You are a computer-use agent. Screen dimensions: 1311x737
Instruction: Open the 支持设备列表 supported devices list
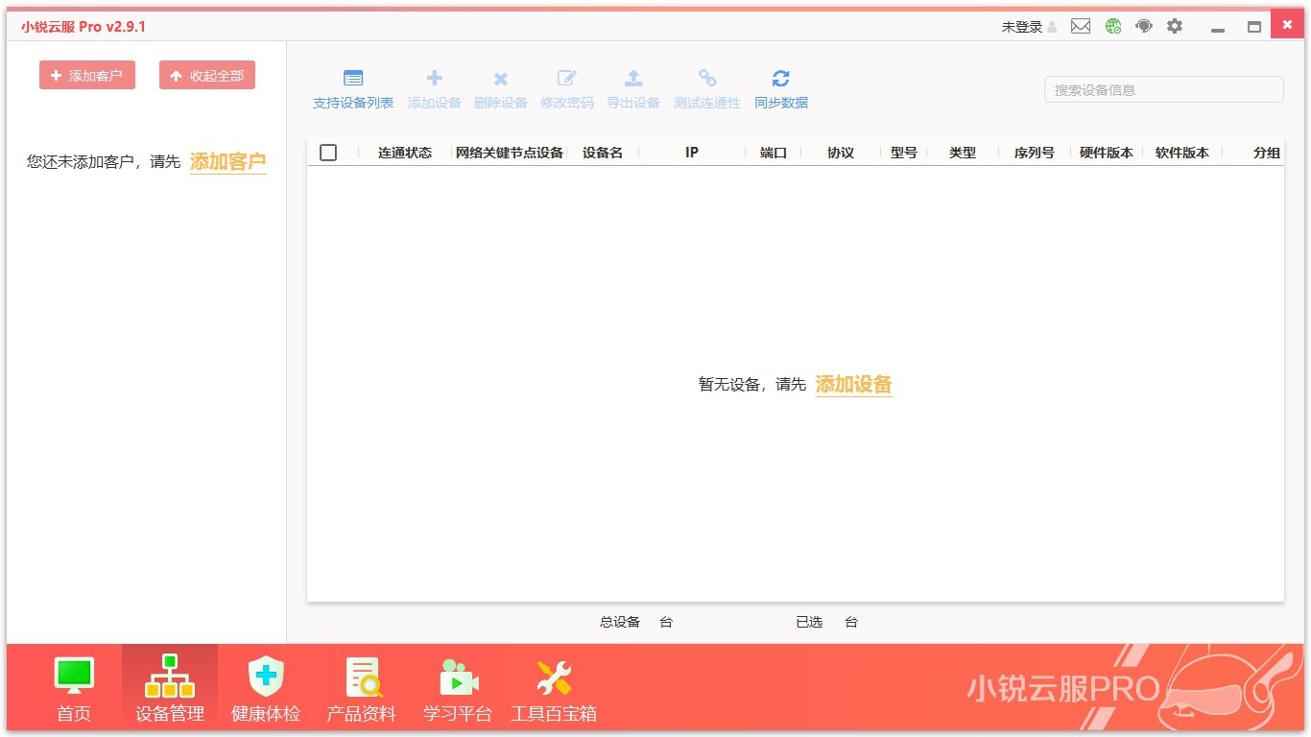(352, 86)
